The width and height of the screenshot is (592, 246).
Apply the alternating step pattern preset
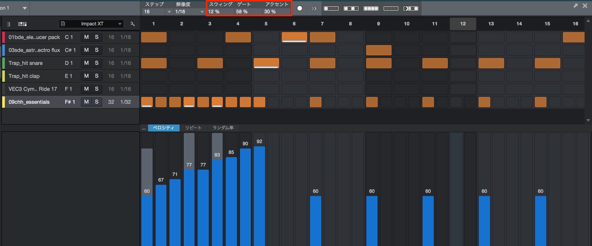(351, 8)
